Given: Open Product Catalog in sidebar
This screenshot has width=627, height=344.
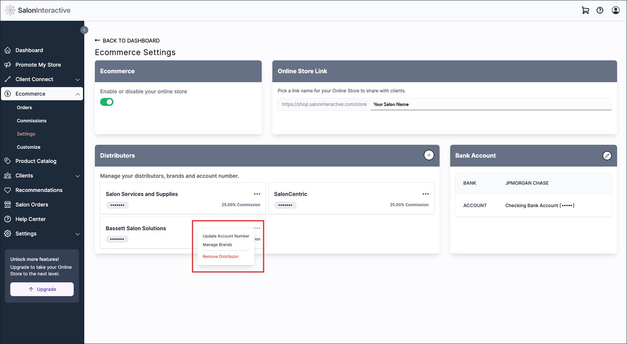Looking at the screenshot, I should coord(36,161).
